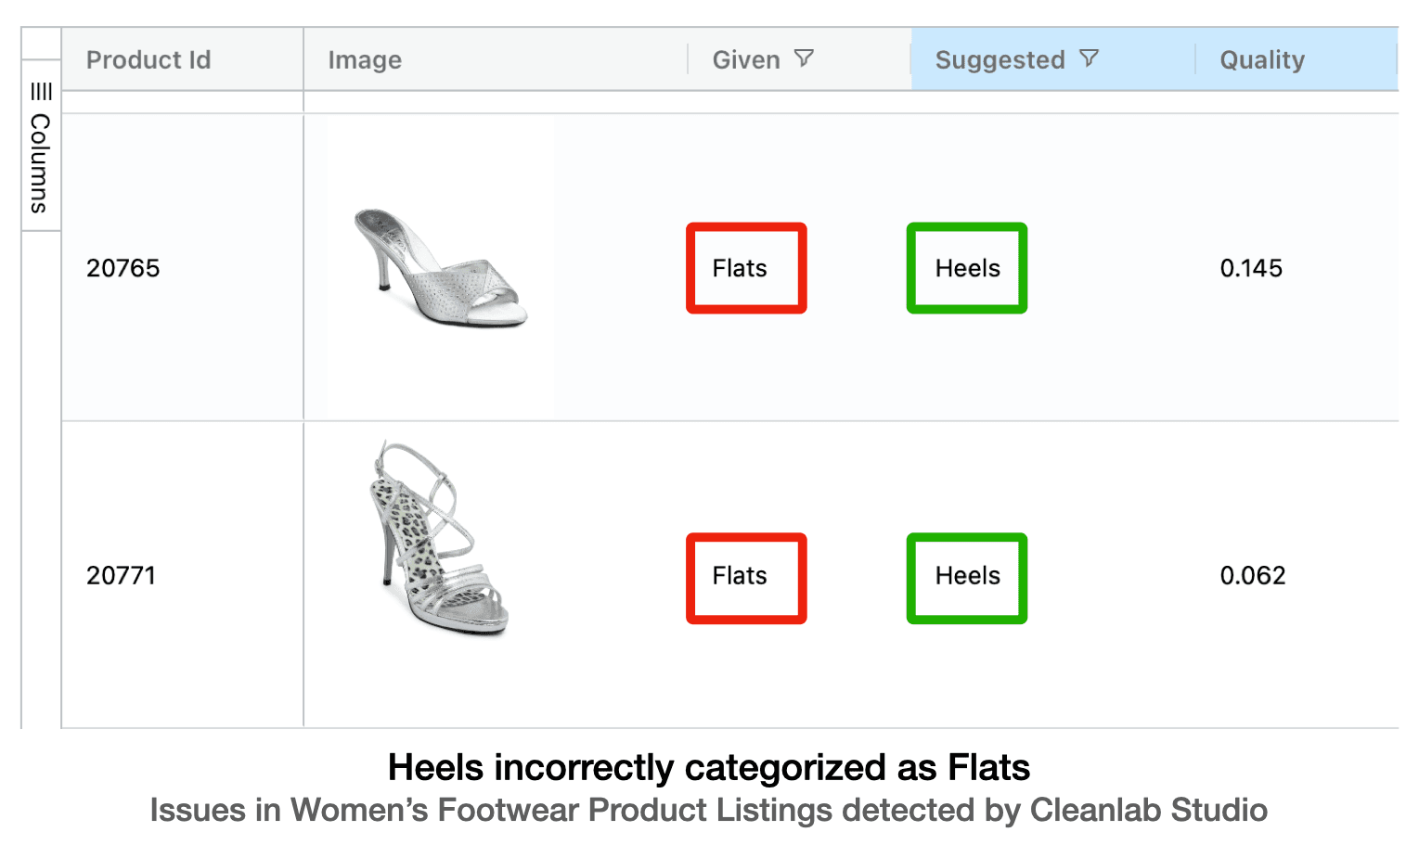Open the filter icon on the Given column

click(x=804, y=58)
